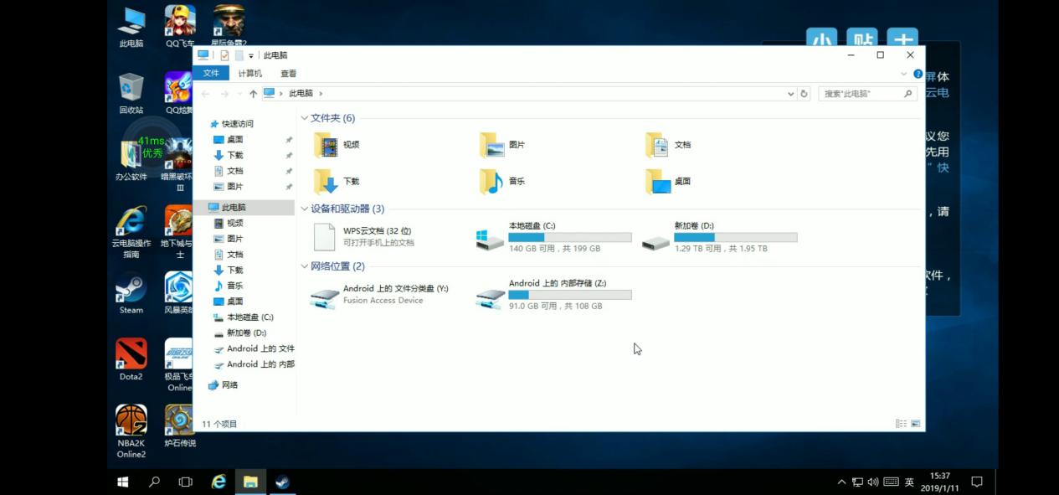
Task: Open Task View on the taskbar
Action: (x=186, y=482)
